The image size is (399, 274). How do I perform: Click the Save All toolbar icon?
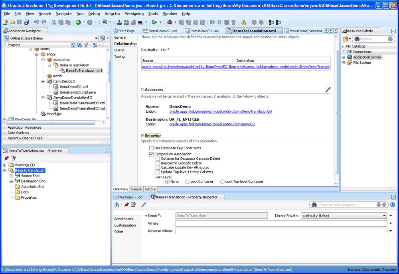[x=26, y=22]
